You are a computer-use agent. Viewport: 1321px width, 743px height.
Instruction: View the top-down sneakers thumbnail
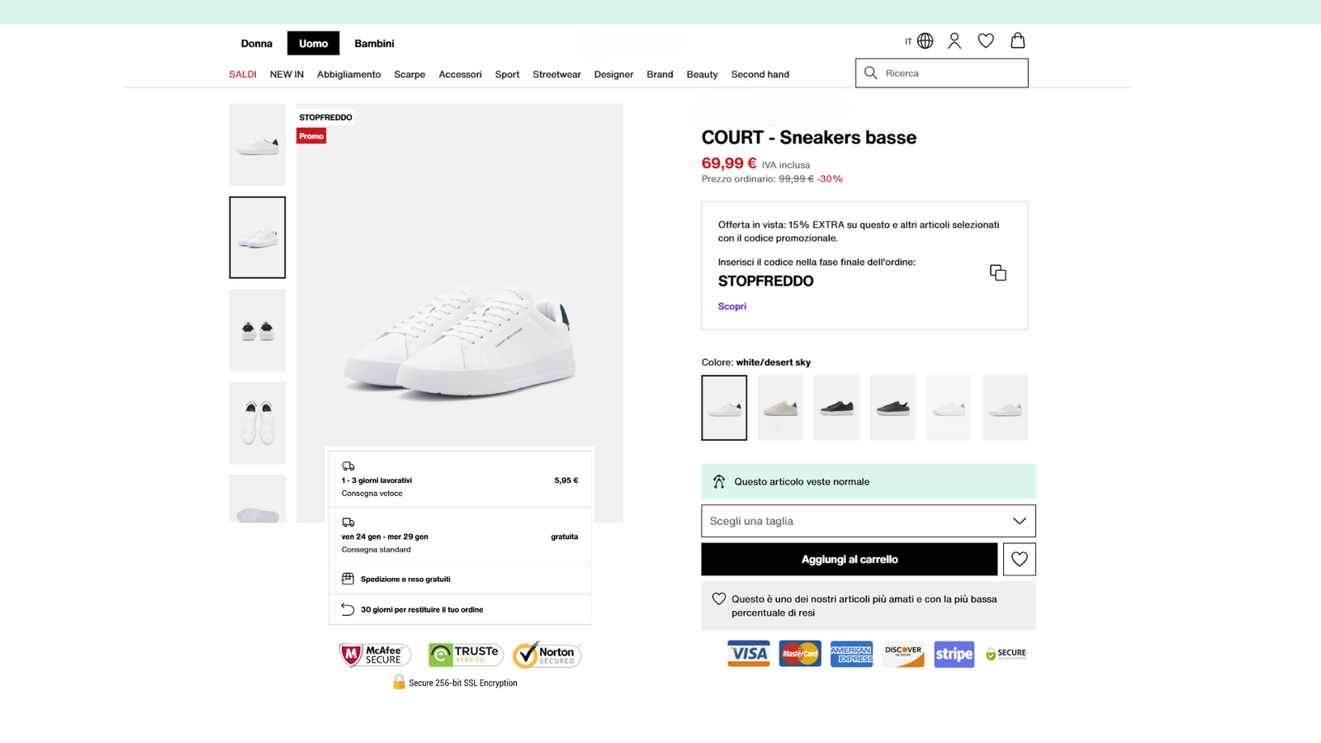tap(258, 423)
